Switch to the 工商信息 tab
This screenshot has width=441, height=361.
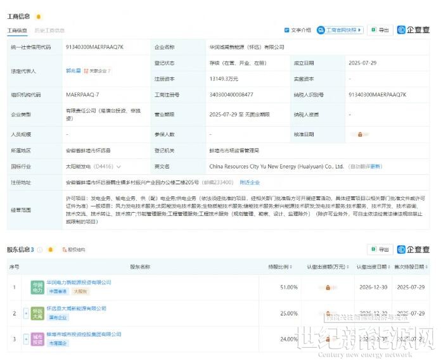17,30
